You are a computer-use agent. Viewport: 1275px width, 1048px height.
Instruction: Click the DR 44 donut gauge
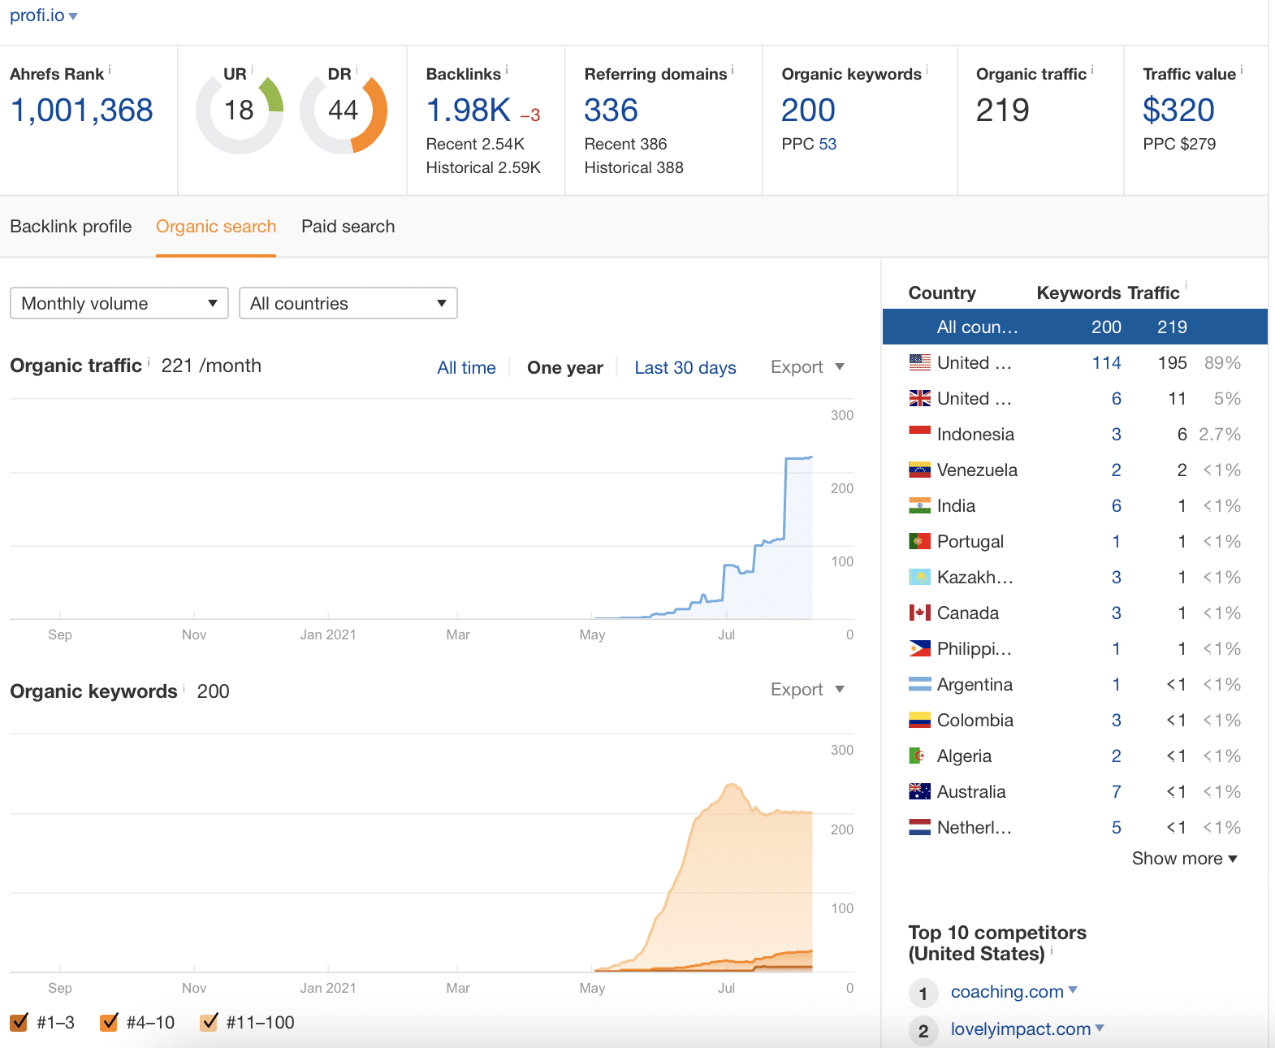(x=344, y=112)
